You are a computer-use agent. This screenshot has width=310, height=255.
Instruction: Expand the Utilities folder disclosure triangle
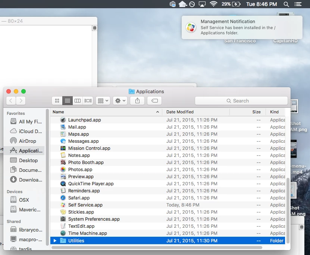coord(55,240)
